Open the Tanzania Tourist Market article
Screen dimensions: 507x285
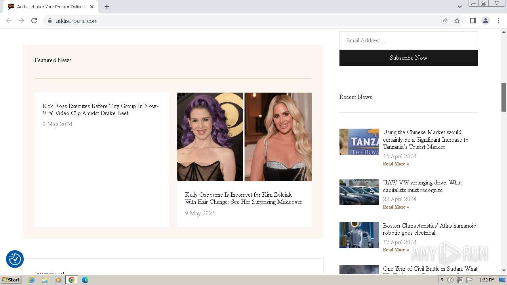tap(425, 139)
